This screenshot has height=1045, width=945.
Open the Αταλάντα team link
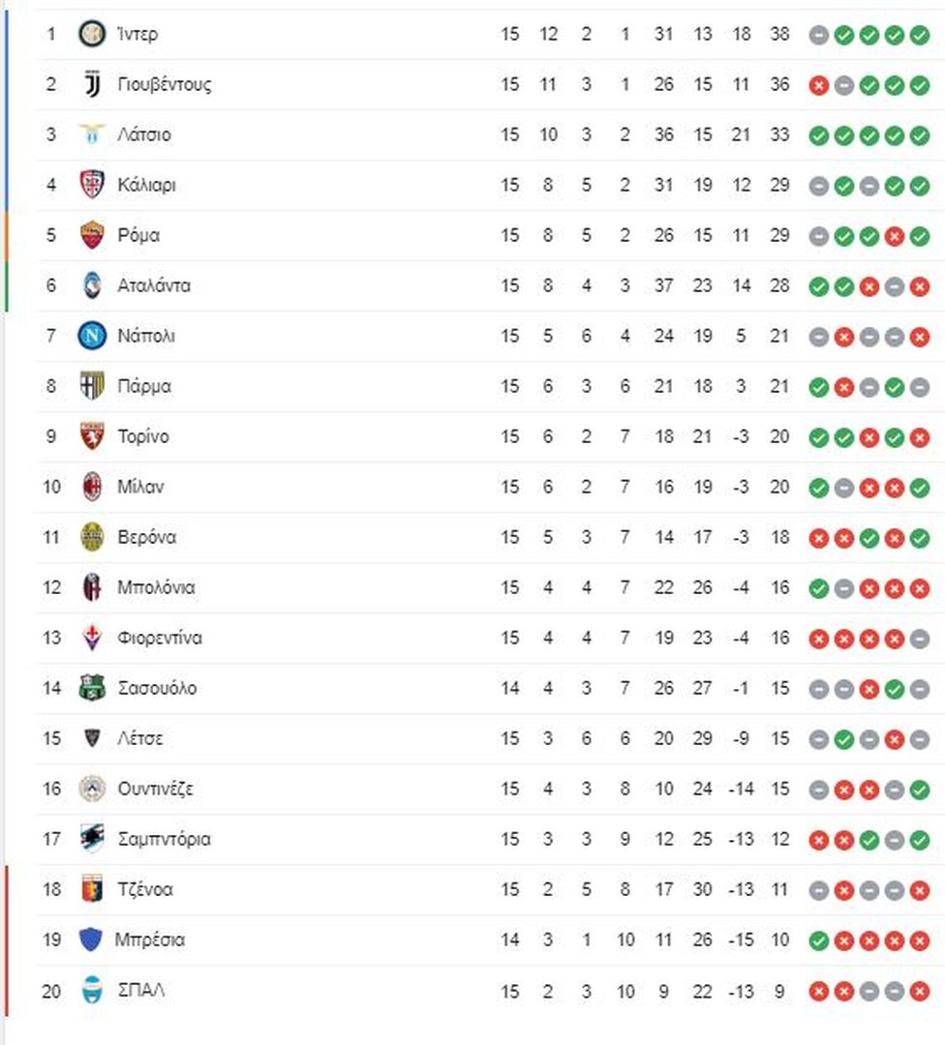click(154, 285)
